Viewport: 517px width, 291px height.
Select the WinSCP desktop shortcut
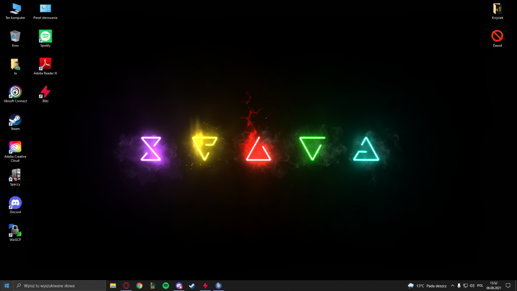pyautogui.click(x=15, y=233)
